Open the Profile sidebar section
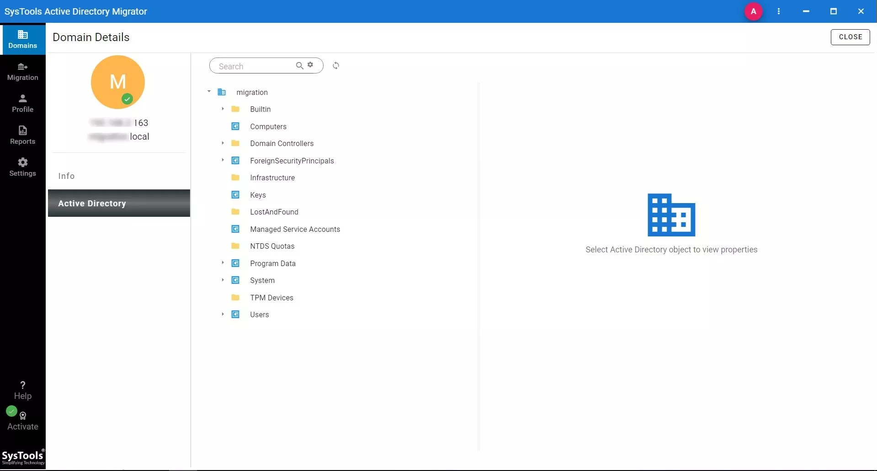The height and width of the screenshot is (471, 877). (22, 104)
